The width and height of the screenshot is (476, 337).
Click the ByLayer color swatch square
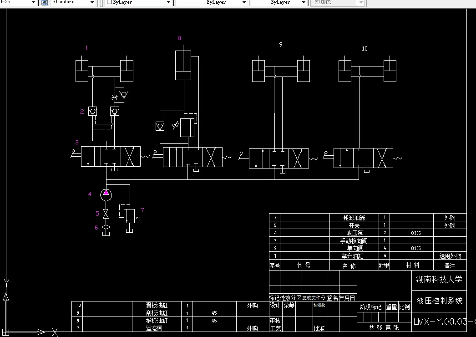coord(109,2)
